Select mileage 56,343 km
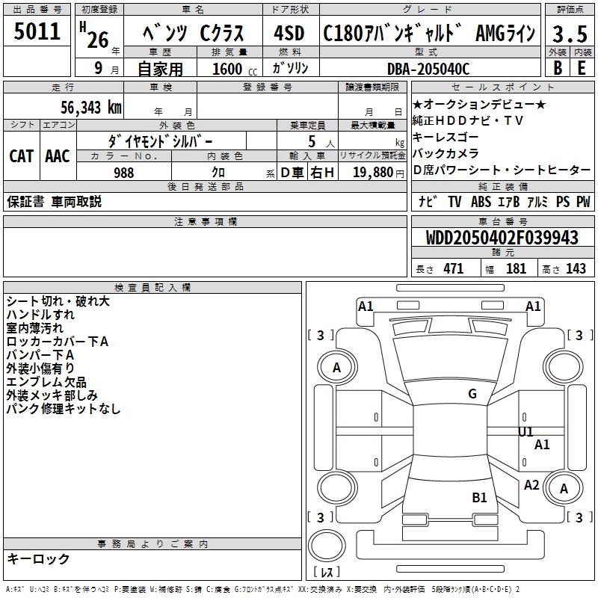Viewport: 598px width, 598px height. pos(91,108)
